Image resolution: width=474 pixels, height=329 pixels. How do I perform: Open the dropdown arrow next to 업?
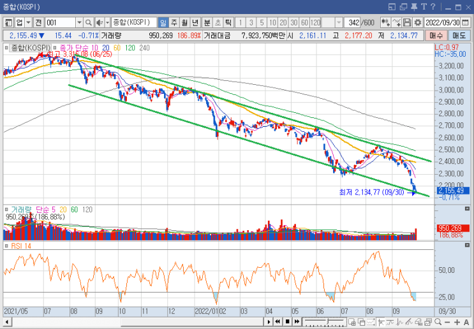(28, 22)
